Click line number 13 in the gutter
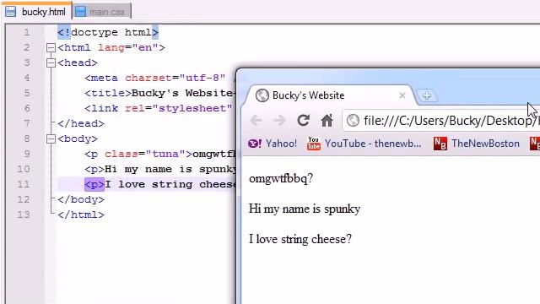Image resolution: width=540 pixels, height=304 pixels. [24, 214]
